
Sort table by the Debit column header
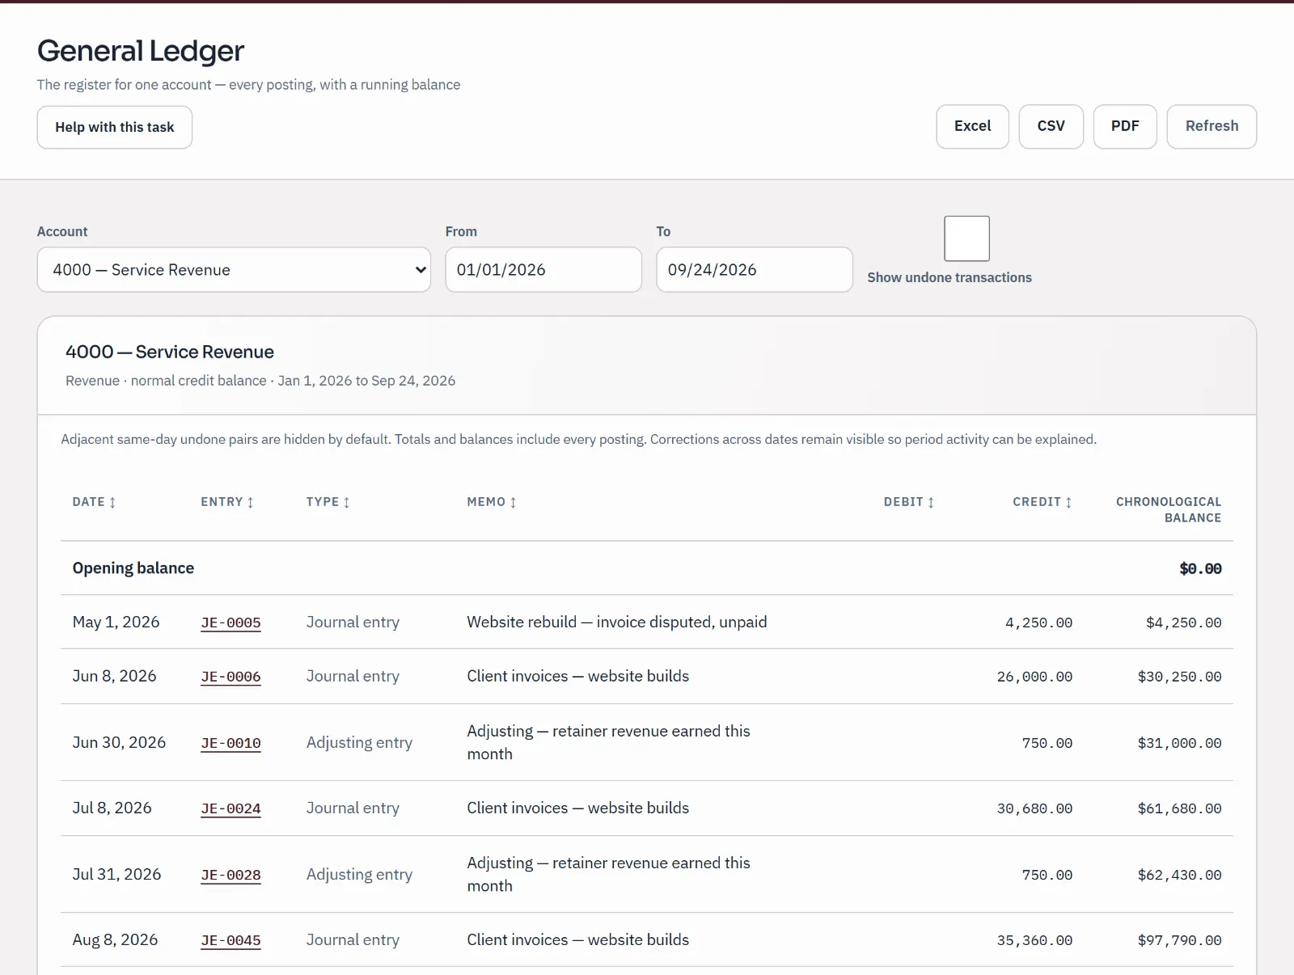(909, 502)
